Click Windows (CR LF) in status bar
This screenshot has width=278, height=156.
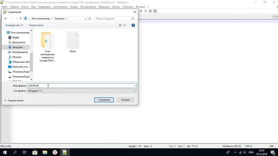pyautogui.click(x=232, y=146)
